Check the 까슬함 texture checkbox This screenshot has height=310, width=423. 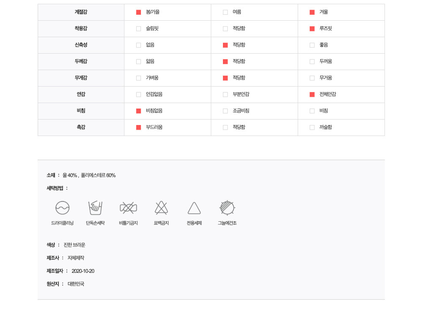click(x=312, y=128)
